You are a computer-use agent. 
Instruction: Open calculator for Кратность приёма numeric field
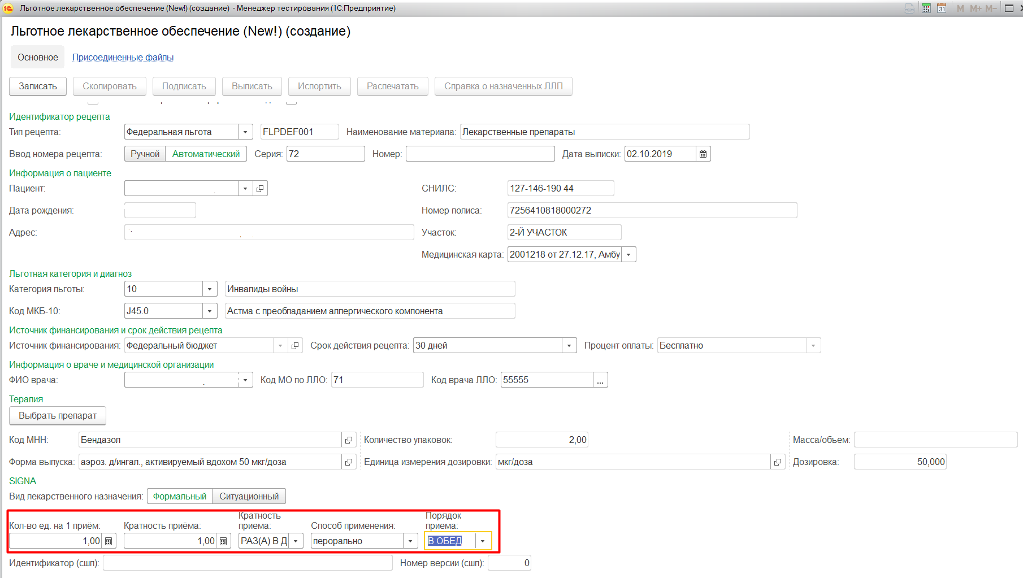224,541
